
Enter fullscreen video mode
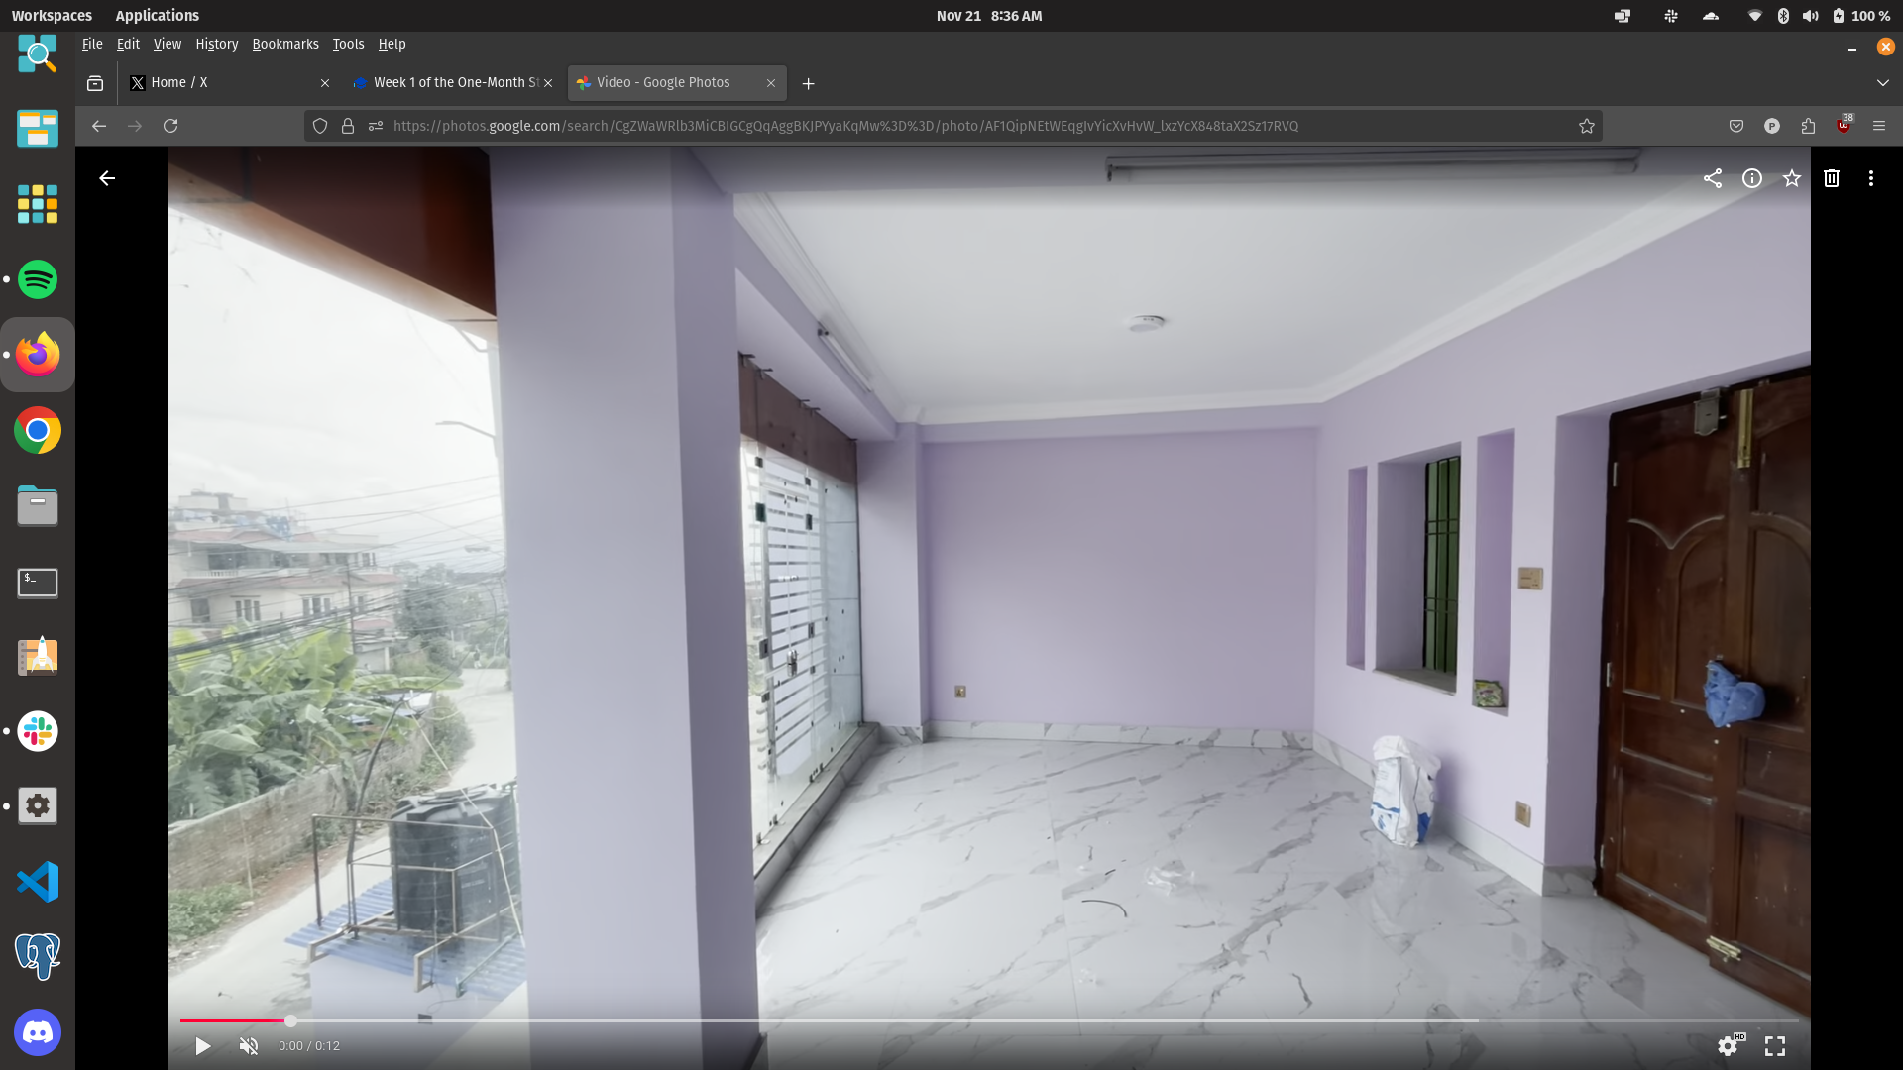pos(1774,1046)
